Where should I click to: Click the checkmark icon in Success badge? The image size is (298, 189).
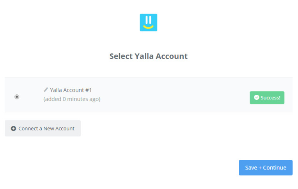pos(256,97)
